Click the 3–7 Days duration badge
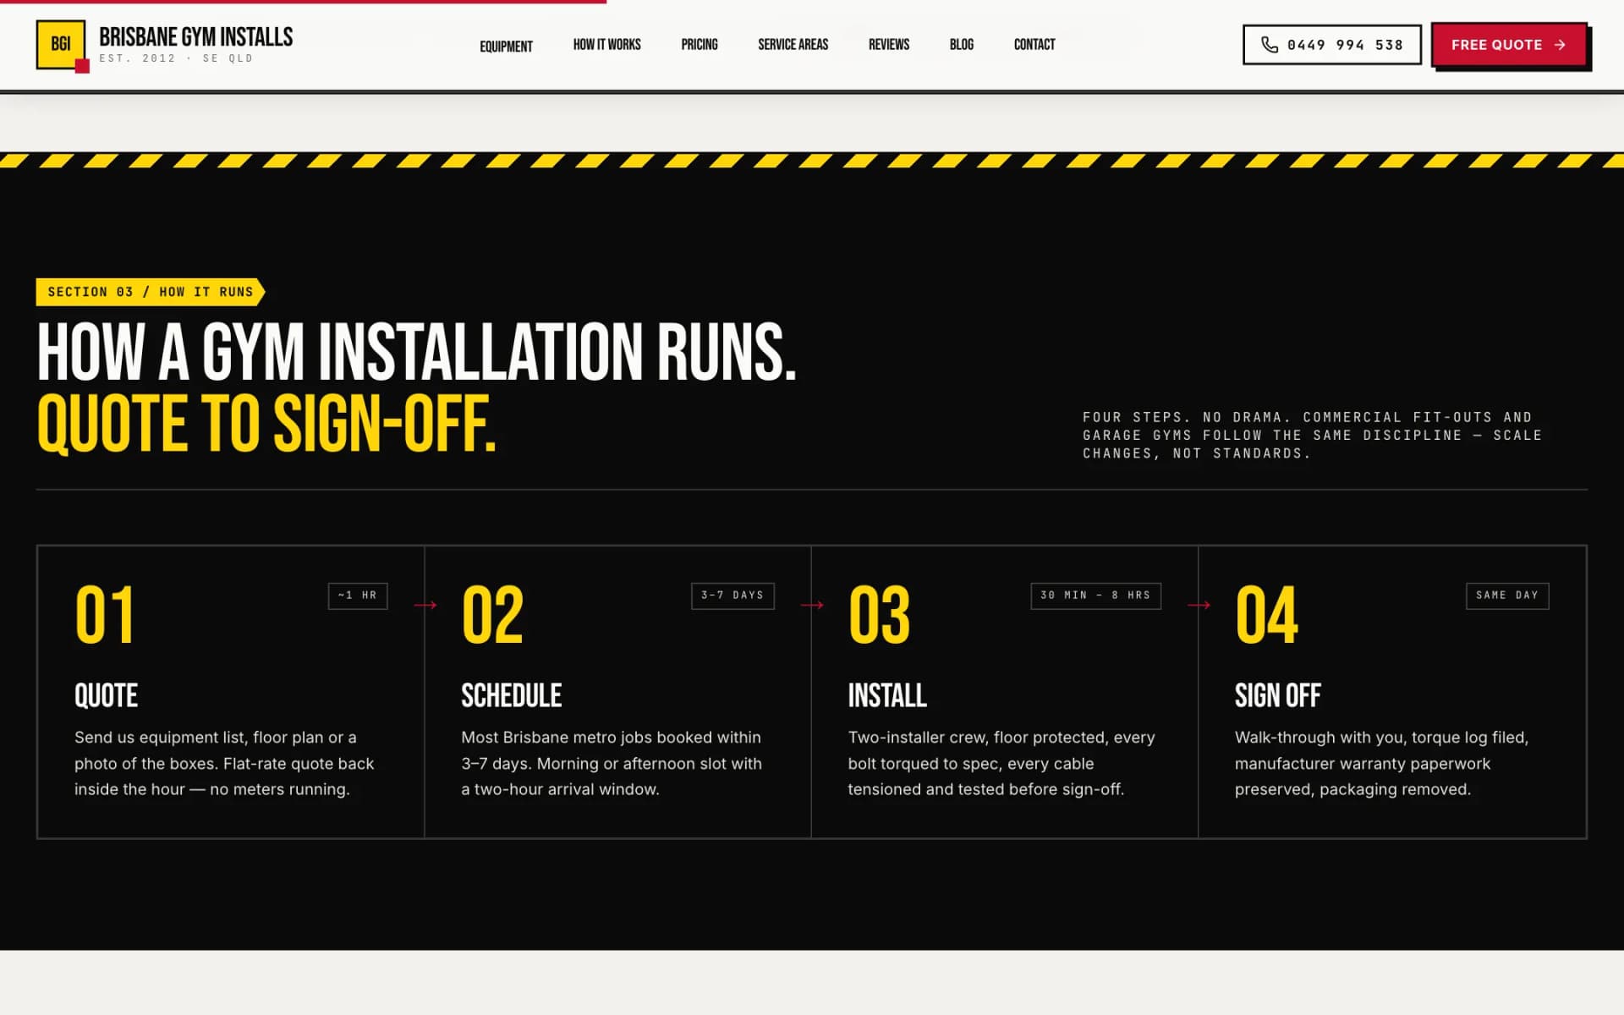 [732, 595]
